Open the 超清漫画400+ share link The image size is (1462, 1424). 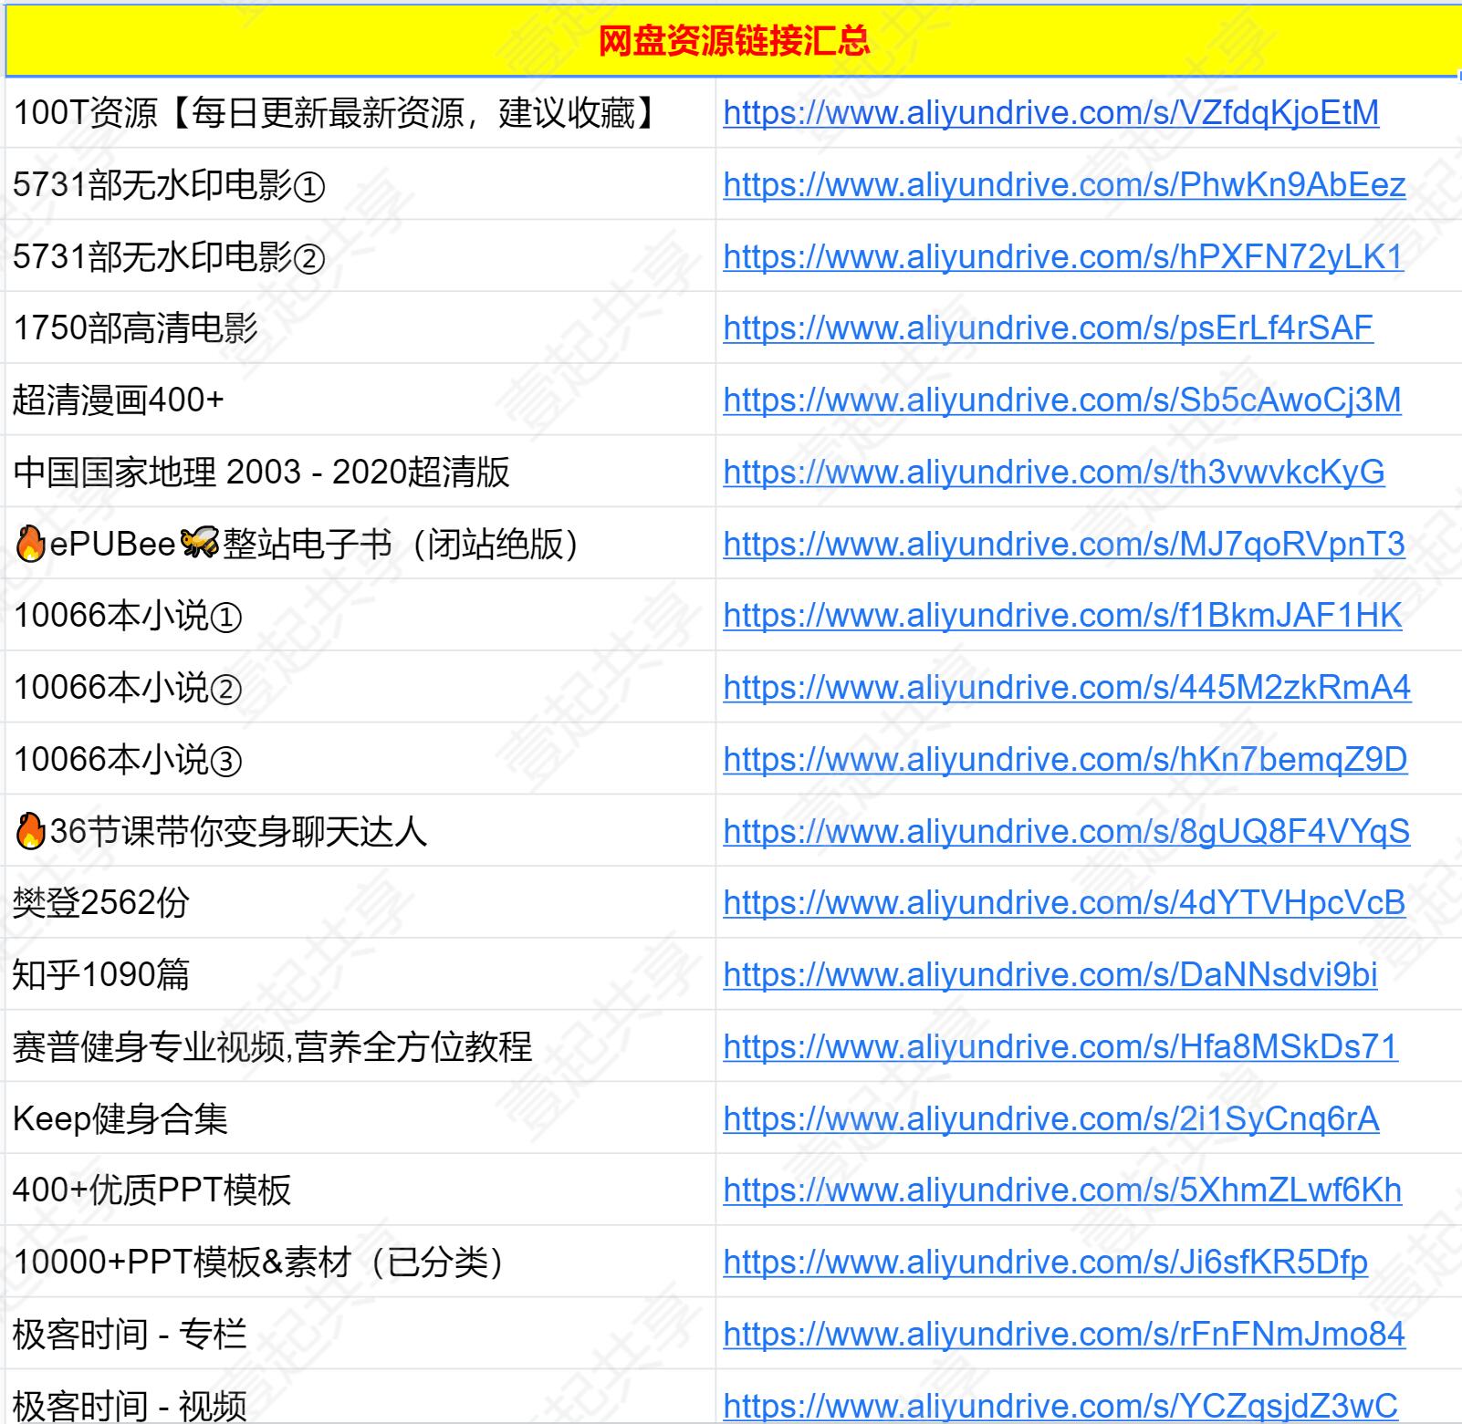(1061, 400)
